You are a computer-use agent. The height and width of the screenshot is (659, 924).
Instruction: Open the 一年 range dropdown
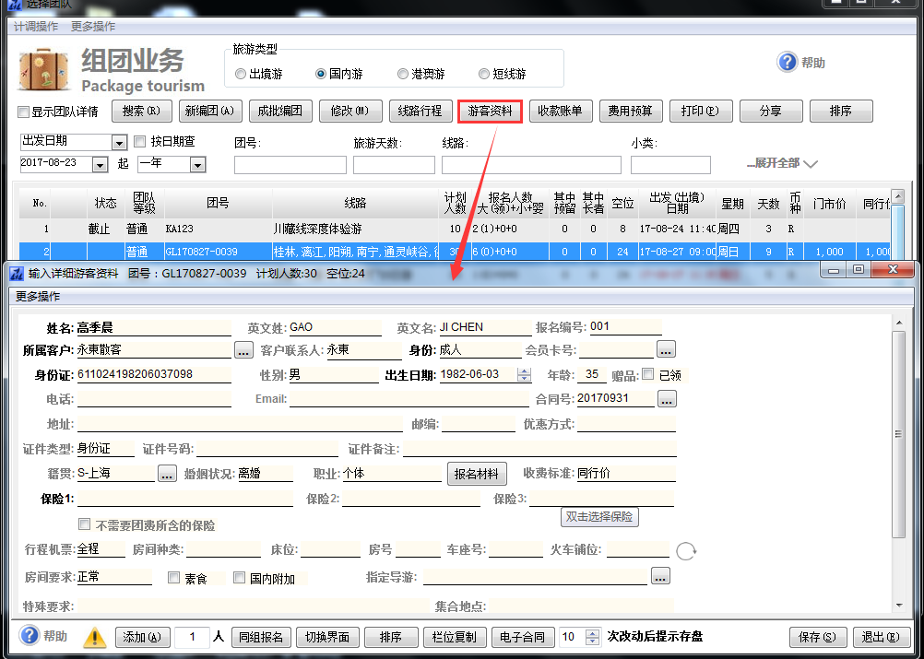[x=198, y=165]
